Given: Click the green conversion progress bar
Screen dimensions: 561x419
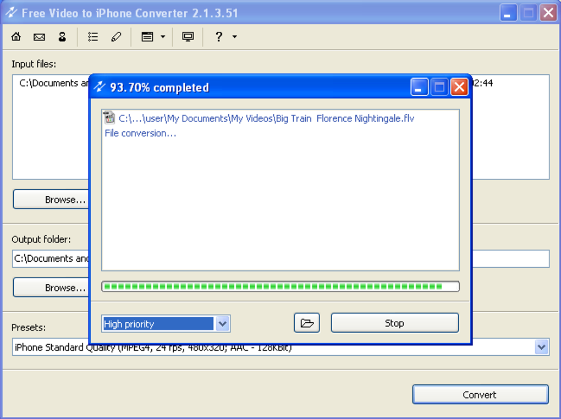Looking at the screenshot, I should [280, 286].
